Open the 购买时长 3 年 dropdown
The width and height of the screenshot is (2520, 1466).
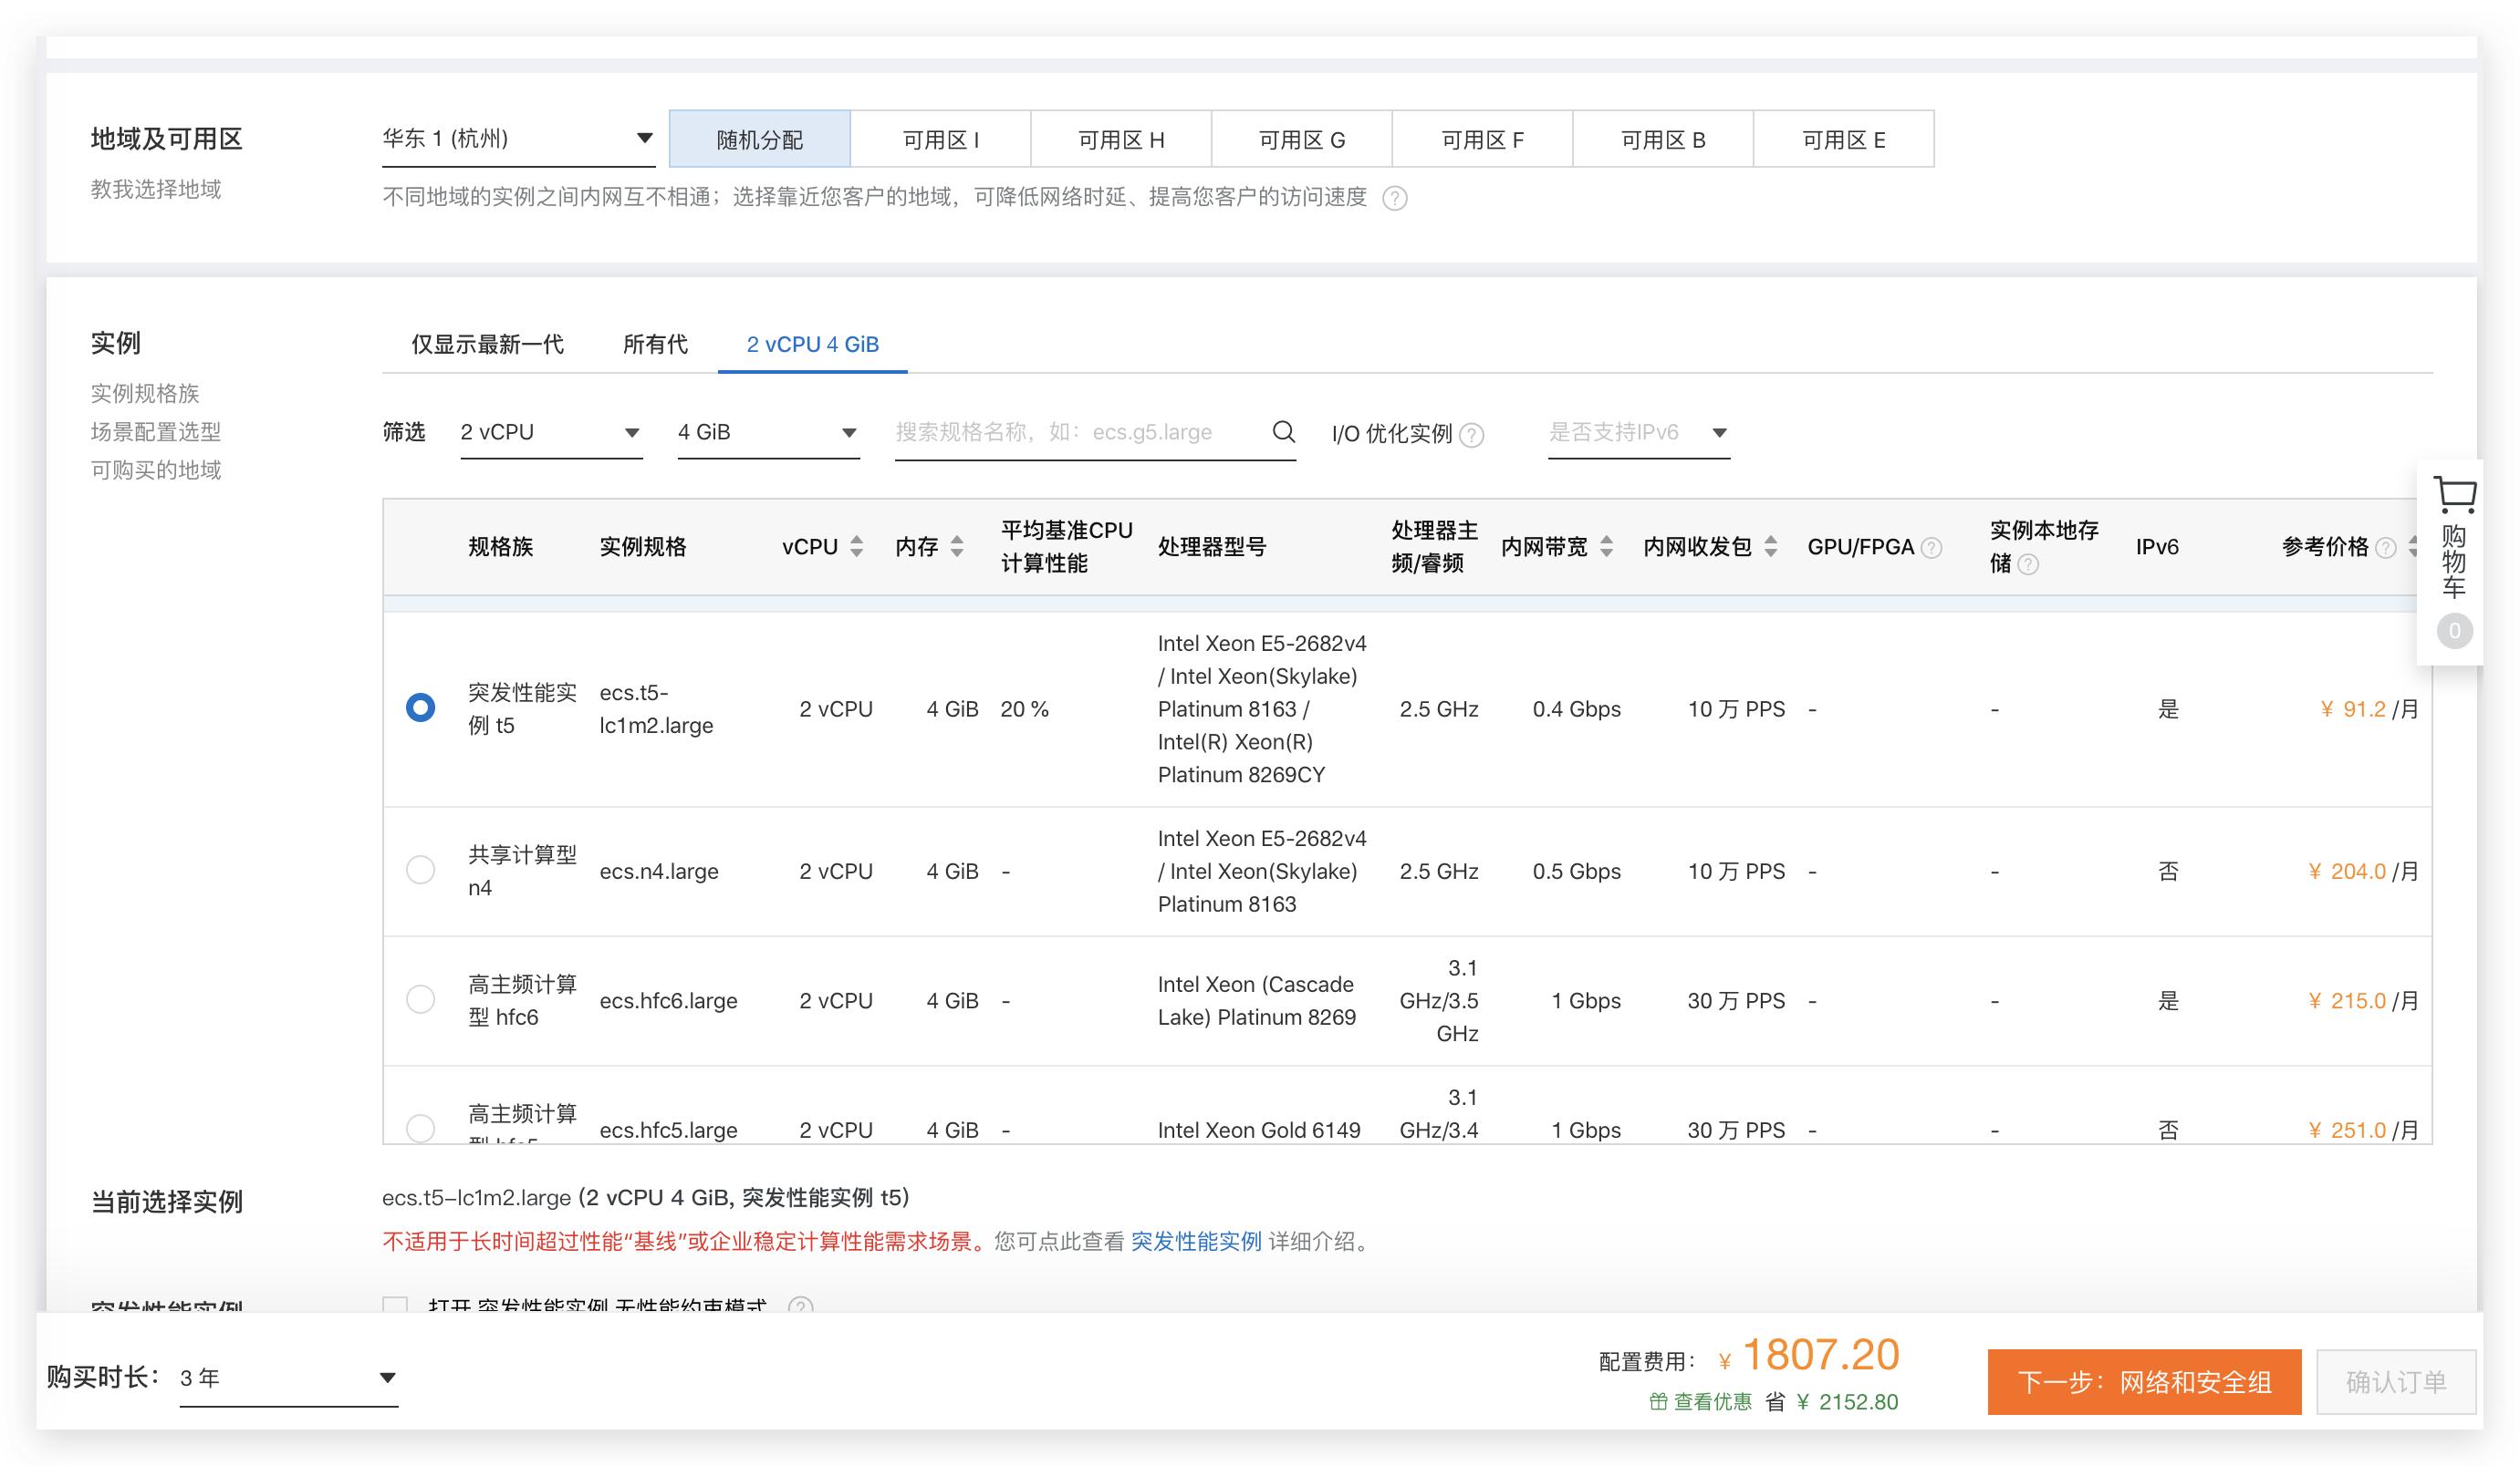coord(288,1378)
